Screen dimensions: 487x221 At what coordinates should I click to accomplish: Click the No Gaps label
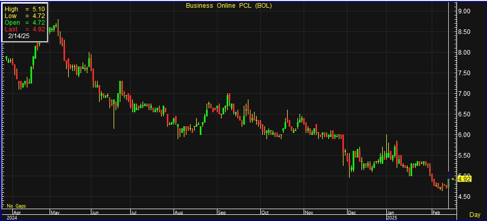click(x=16, y=206)
